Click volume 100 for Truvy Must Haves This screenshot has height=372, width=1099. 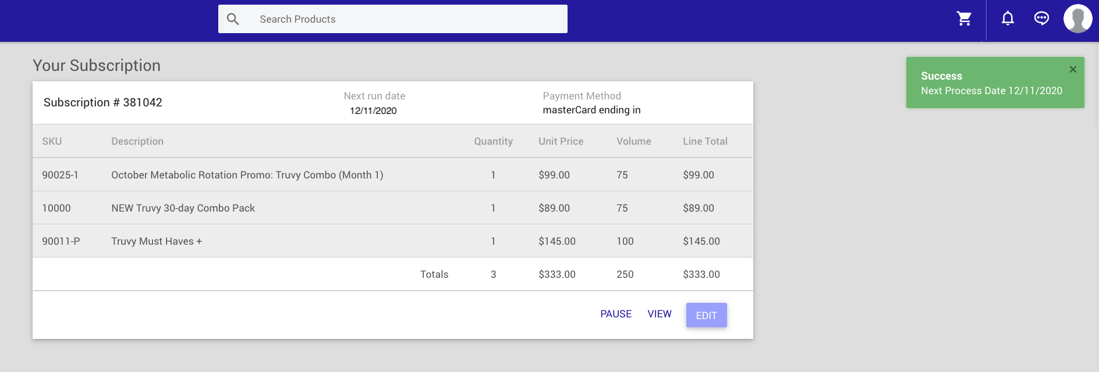[x=625, y=241]
